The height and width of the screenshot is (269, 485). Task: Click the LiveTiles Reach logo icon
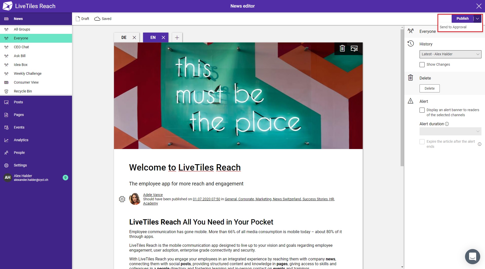(x=7, y=6)
